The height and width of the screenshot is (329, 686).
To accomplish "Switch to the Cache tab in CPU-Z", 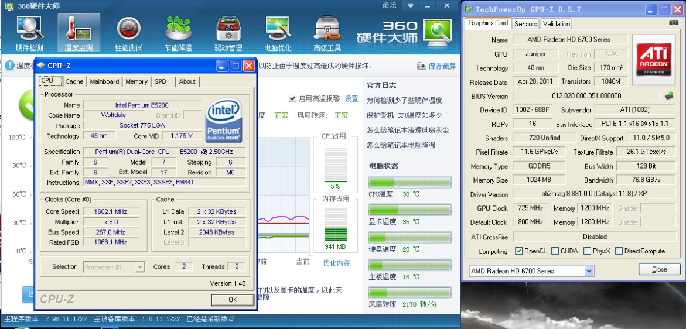I will [74, 82].
